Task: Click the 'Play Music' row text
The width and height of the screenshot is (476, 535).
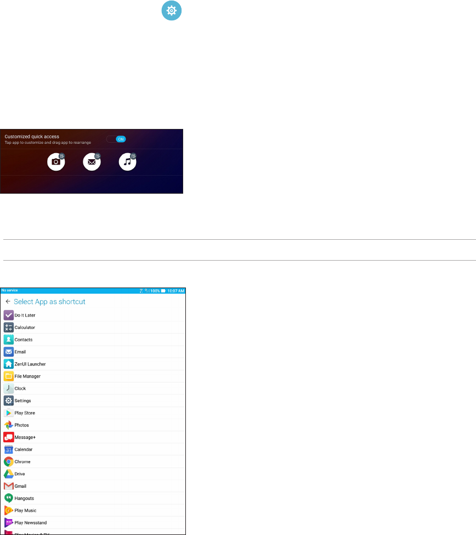Action: coord(25,510)
